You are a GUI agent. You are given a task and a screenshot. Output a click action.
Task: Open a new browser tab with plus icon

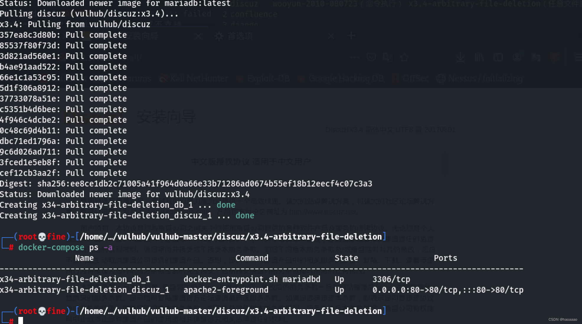tap(351, 36)
